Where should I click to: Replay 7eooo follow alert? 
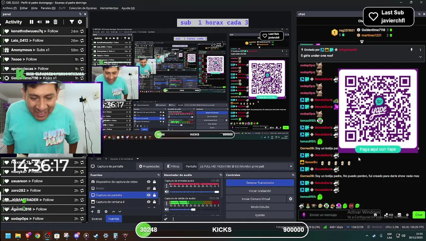[82, 59]
